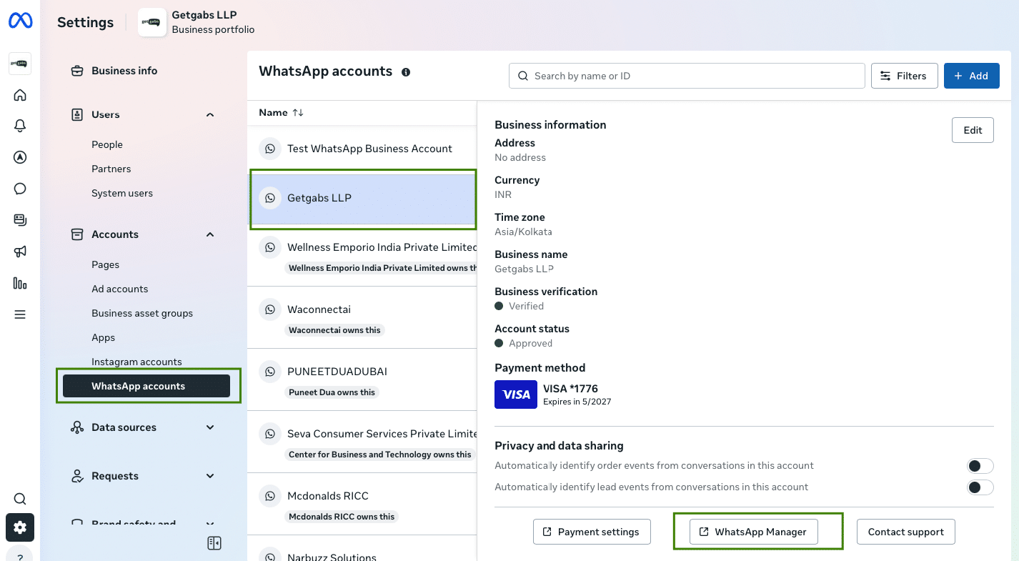The image size is (1019, 561).
Task: Collapse the Accounts section chevron
Action: click(x=210, y=234)
